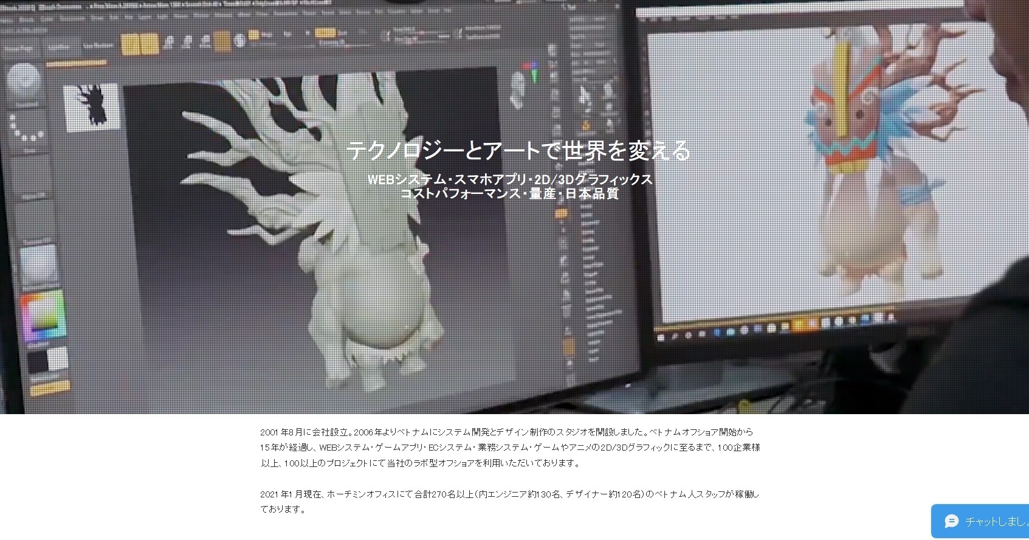Image resolution: width=1029 pixels, height=540 pixels.
Task: Select the white main color swatch
Action: click(58, 358)
